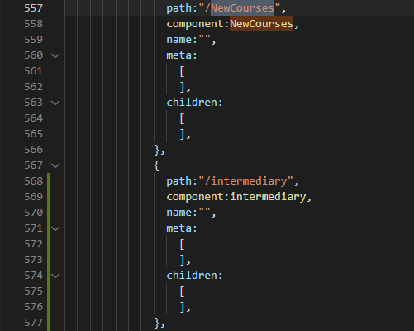Screen dimensions: 414x331
Task: Place cursor in intermediary path string
Action: 249,181
